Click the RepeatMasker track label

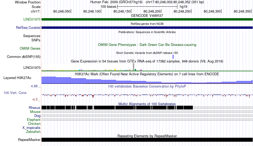[29, 140]
